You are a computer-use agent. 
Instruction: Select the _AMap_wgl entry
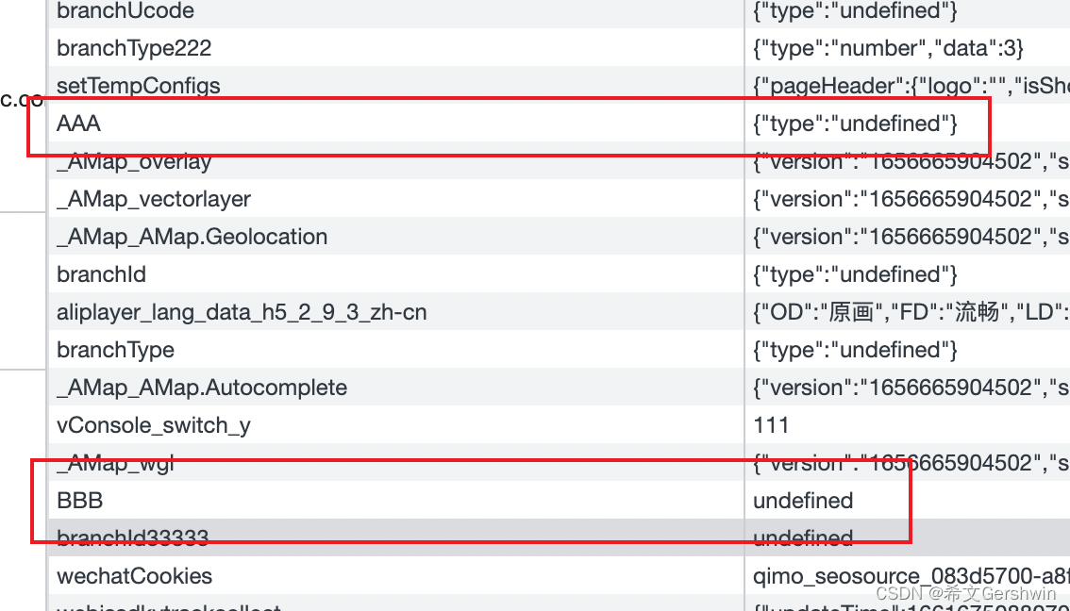click(115, 463)
